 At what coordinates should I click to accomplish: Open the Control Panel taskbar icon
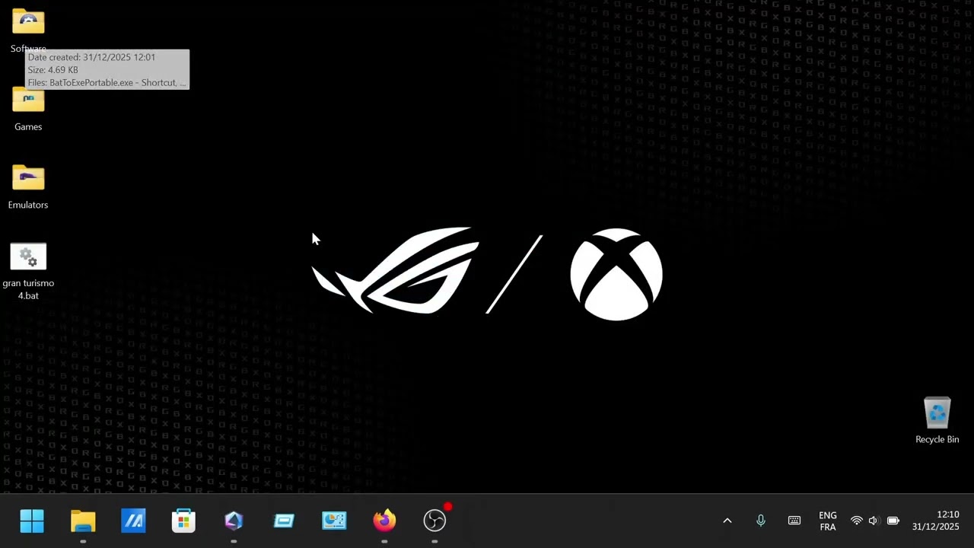tap(334, 521)
